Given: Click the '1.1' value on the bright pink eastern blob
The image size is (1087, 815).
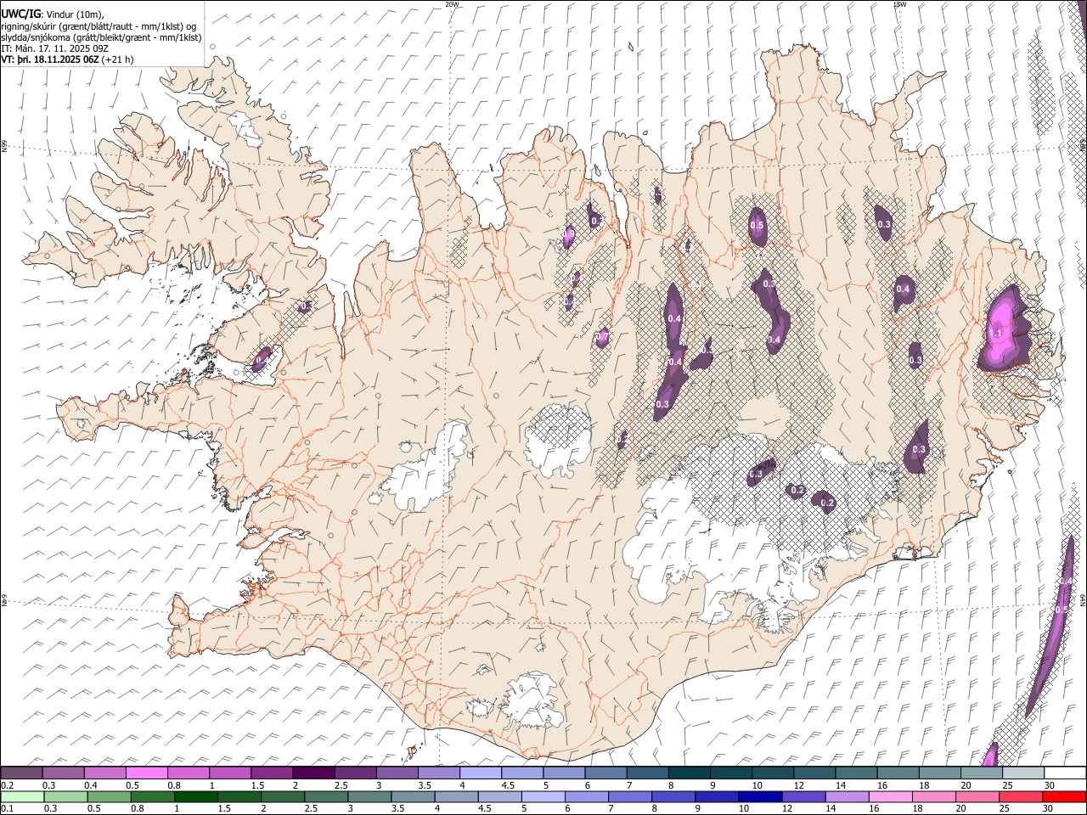Looking at the screenshot, I should click(997, 334).
